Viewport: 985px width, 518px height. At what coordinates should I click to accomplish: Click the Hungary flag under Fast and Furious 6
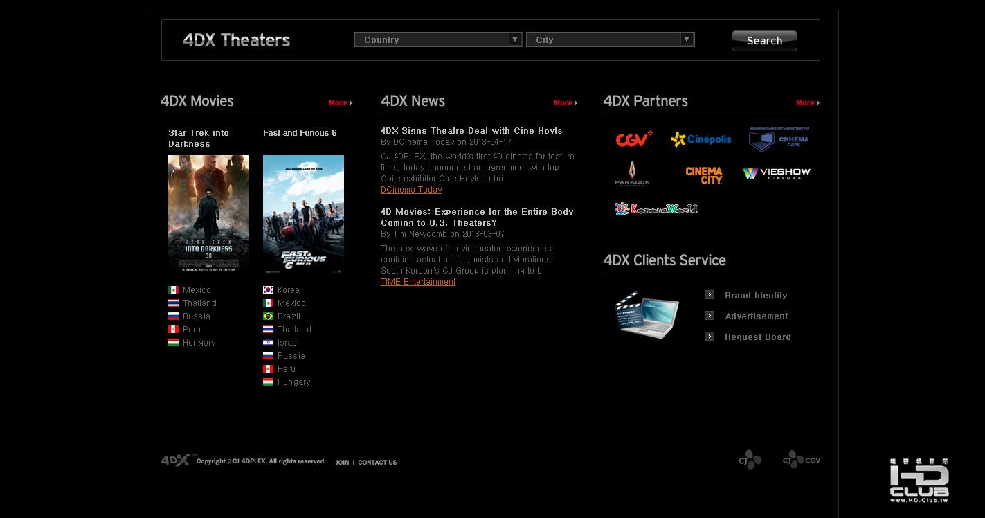pyautogui.click(x=268, y=382)
